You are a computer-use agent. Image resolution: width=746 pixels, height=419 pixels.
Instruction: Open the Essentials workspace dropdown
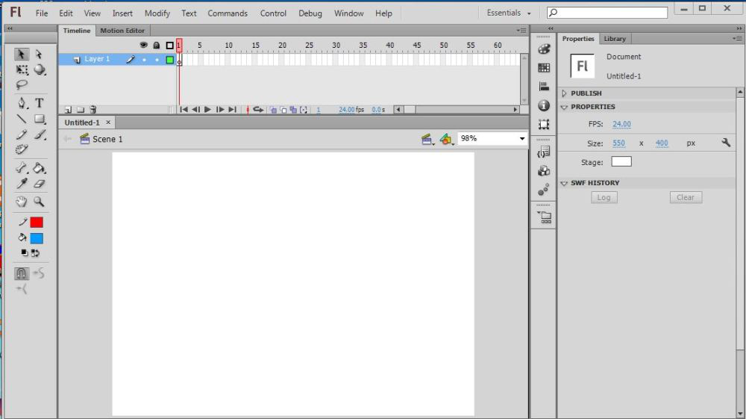point(509,13)
